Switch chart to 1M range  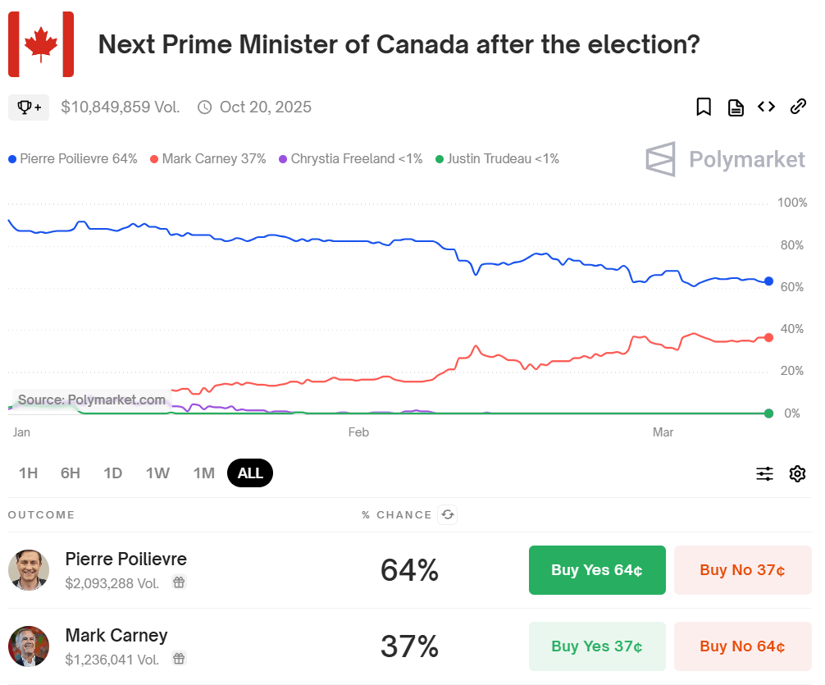pos(203,473)
